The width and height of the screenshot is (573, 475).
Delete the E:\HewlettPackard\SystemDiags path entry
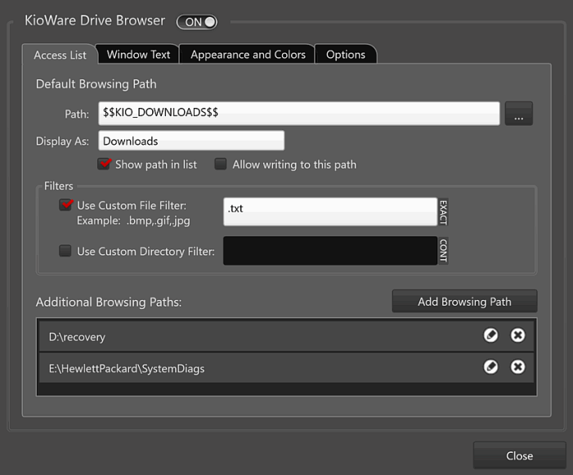tap(517, 367)
